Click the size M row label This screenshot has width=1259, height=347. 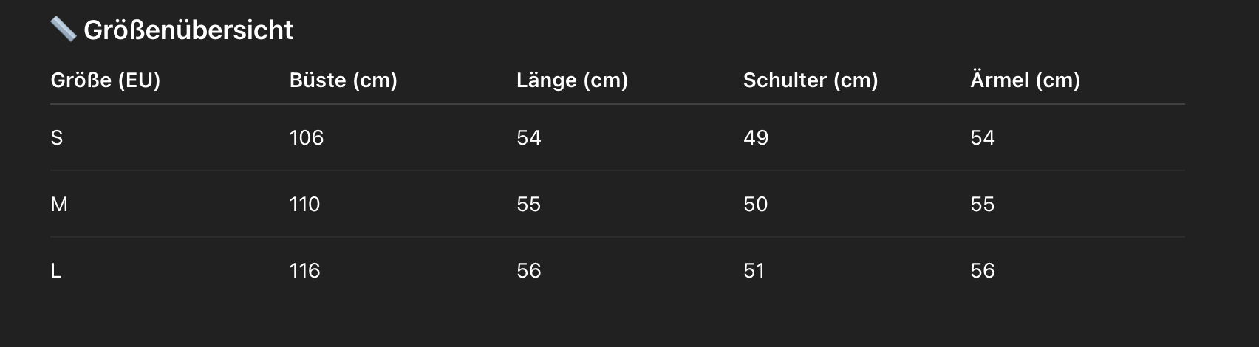[x=59, y=205]
